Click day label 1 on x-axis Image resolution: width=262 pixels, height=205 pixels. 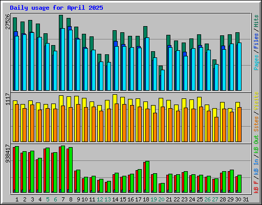coord(17,199)
